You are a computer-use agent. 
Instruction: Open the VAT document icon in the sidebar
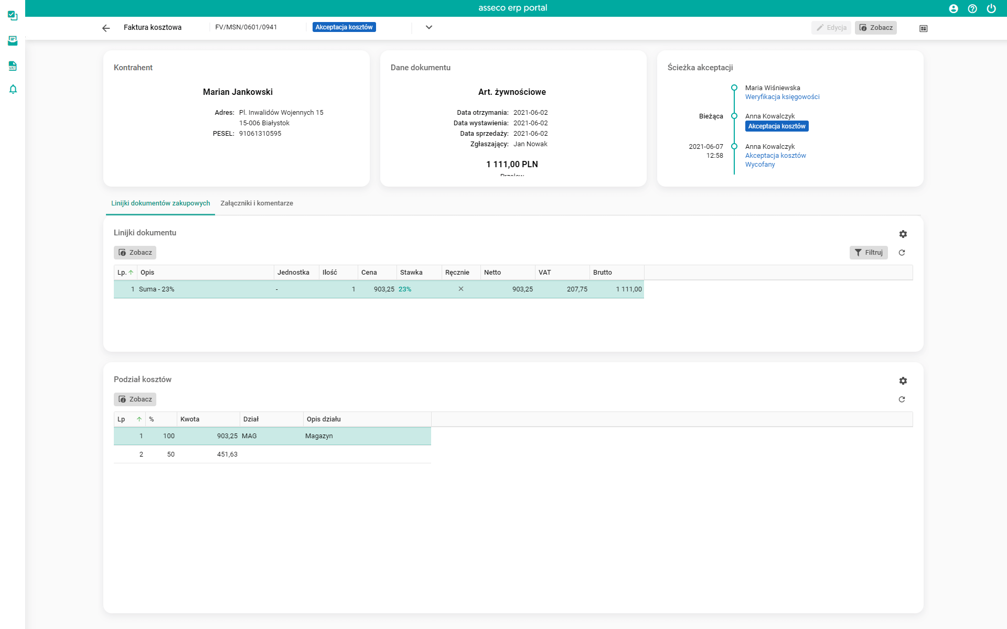pos(13,66)
